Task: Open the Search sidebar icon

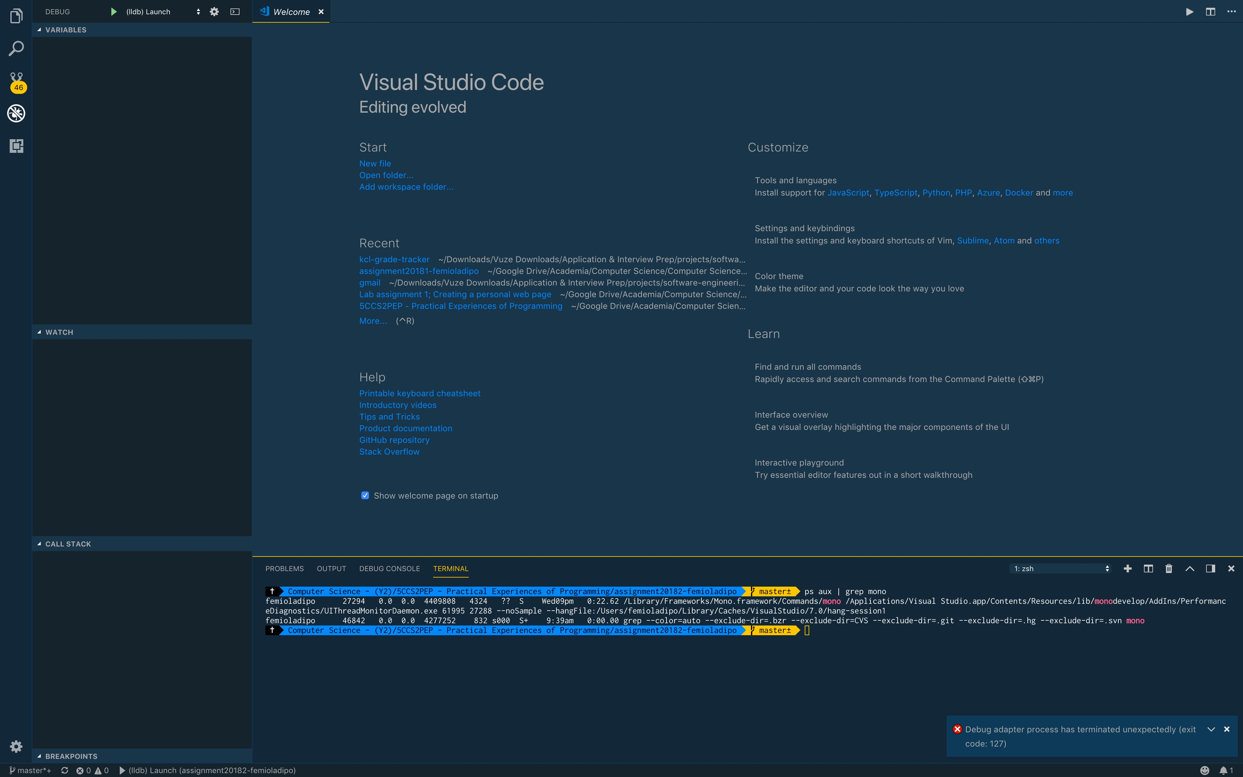Action: tap(17, 49)
